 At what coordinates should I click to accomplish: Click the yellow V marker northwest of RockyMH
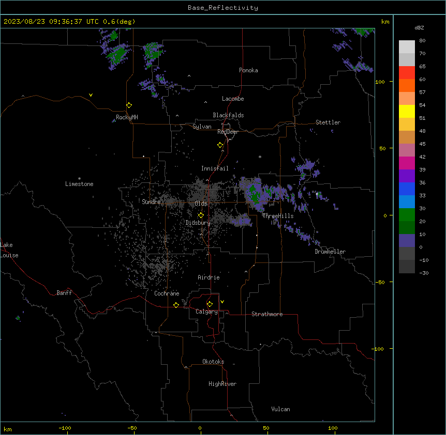[x=91, y=95]
